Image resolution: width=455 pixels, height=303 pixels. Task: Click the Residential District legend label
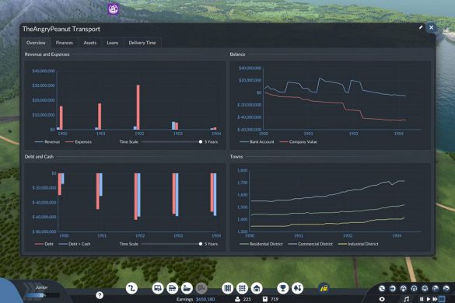click(x=266, y=244)
